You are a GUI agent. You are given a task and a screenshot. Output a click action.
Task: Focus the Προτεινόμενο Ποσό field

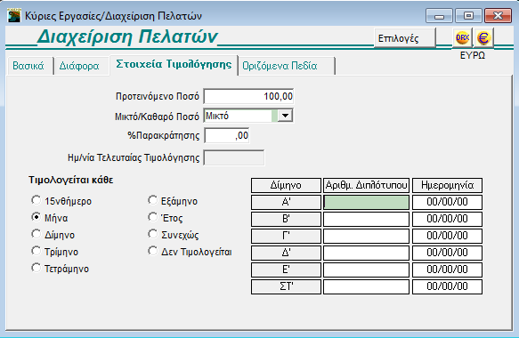click(x=248, y=97)
